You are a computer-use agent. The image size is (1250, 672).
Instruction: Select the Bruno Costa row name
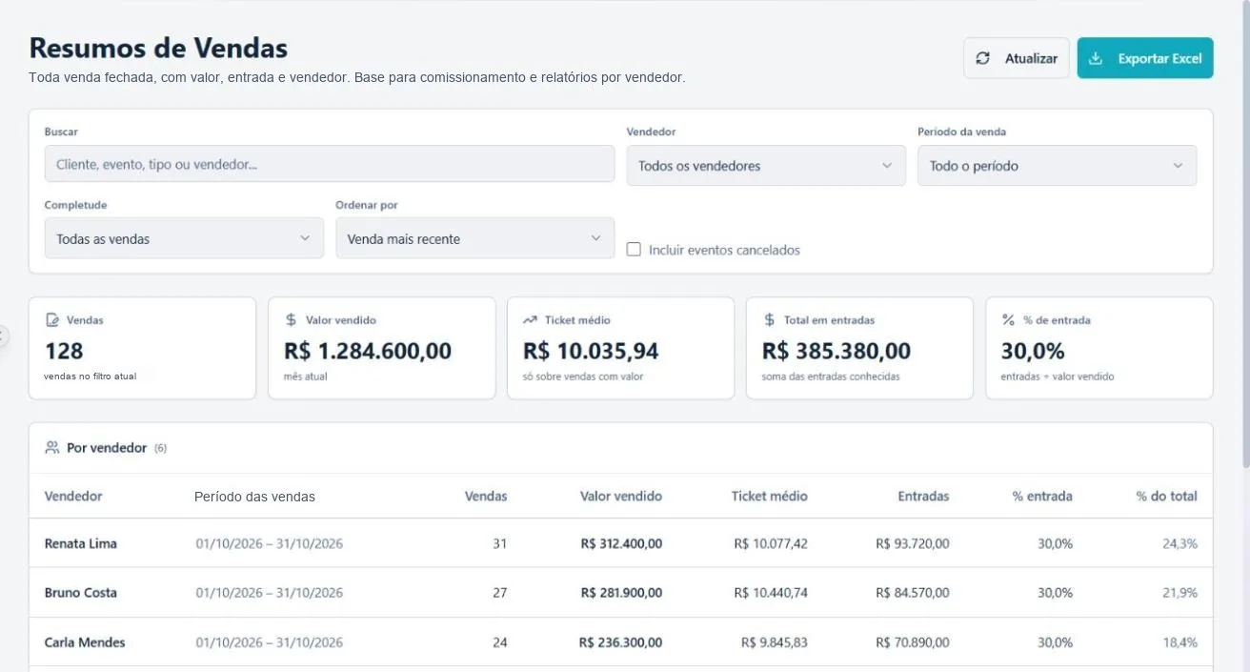click(x=81, y=592)
